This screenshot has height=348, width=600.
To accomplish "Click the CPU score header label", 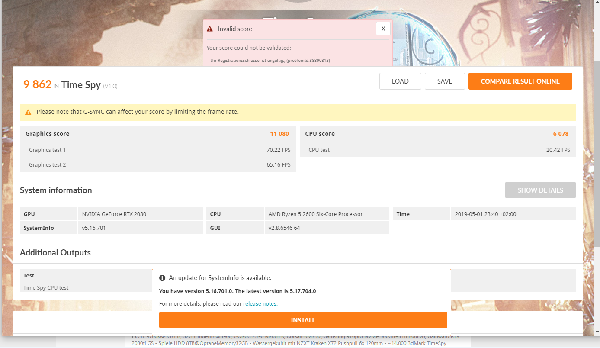I will click(320, 134).
